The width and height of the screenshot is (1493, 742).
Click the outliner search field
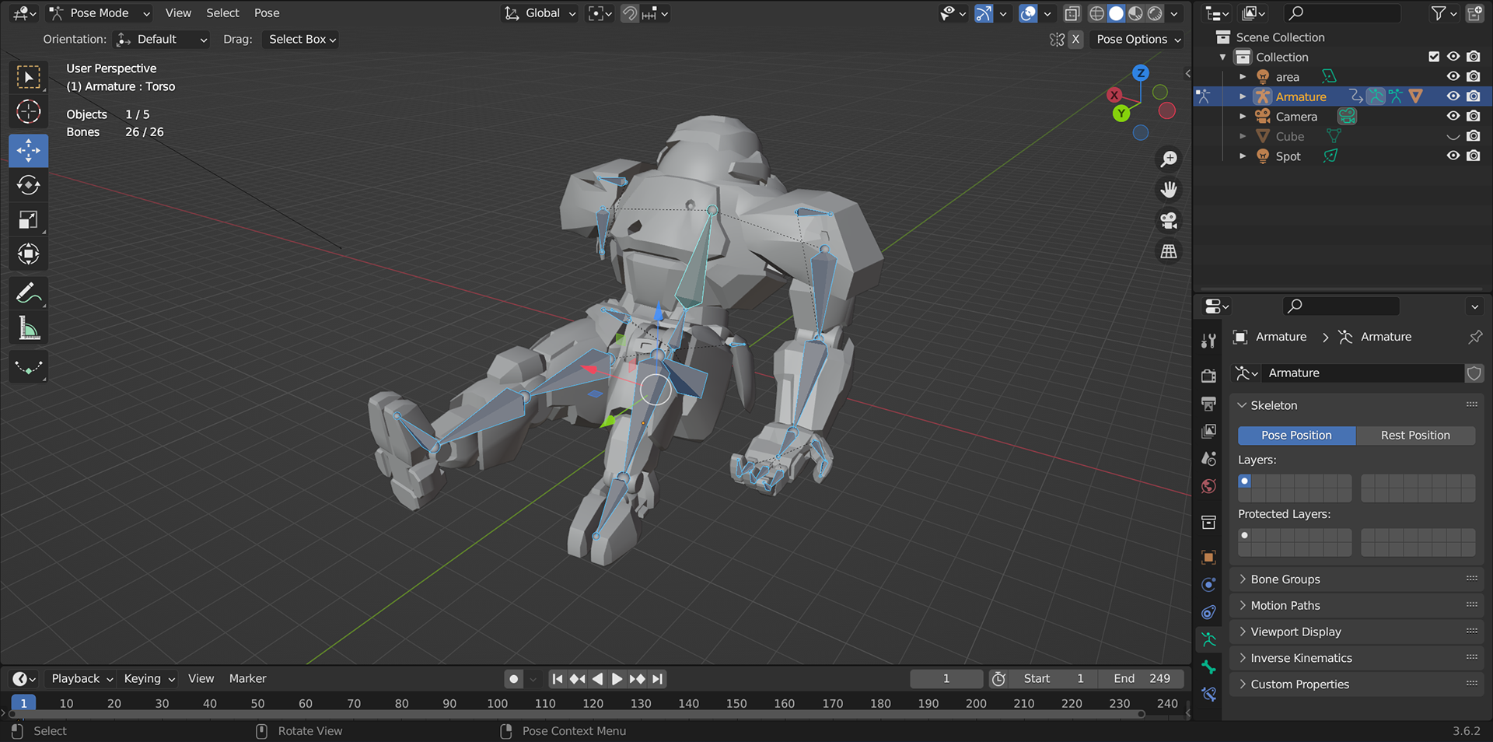(x=1341, y=13)
